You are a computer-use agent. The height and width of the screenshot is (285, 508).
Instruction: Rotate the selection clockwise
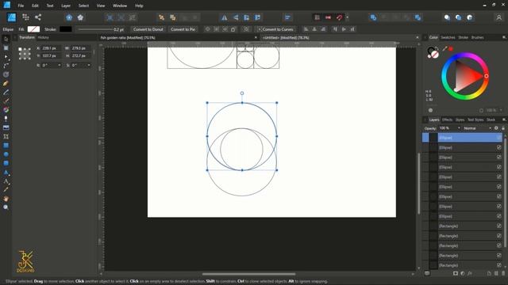pyautogui.click(x=257, y=17)
